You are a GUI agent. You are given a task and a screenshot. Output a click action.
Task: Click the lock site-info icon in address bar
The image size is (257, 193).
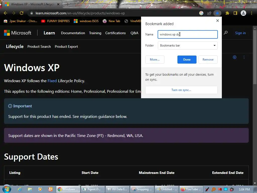click(x=32, y=13)
